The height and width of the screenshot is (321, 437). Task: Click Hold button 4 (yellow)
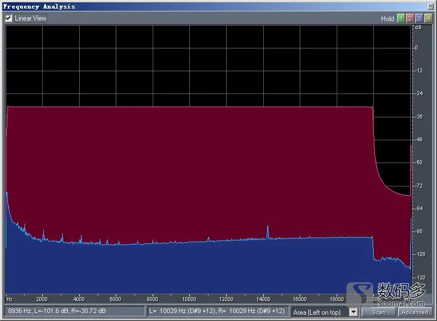click(428, 18)
